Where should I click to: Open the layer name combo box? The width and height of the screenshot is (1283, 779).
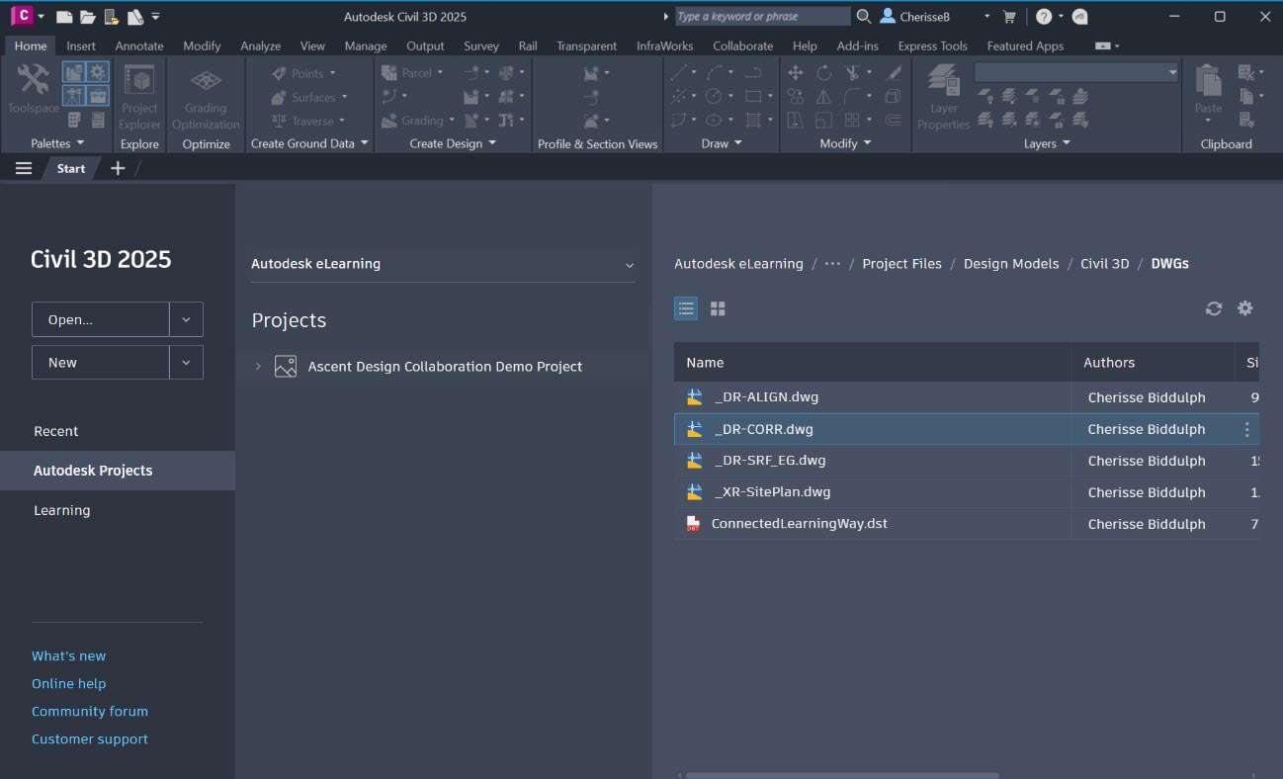click(x=1076, y=72)
